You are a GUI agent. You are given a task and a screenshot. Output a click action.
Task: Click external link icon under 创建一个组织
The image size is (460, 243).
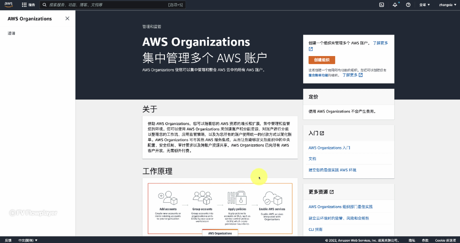point(311,49)
